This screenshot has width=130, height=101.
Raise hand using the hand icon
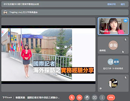pos(87,98)
